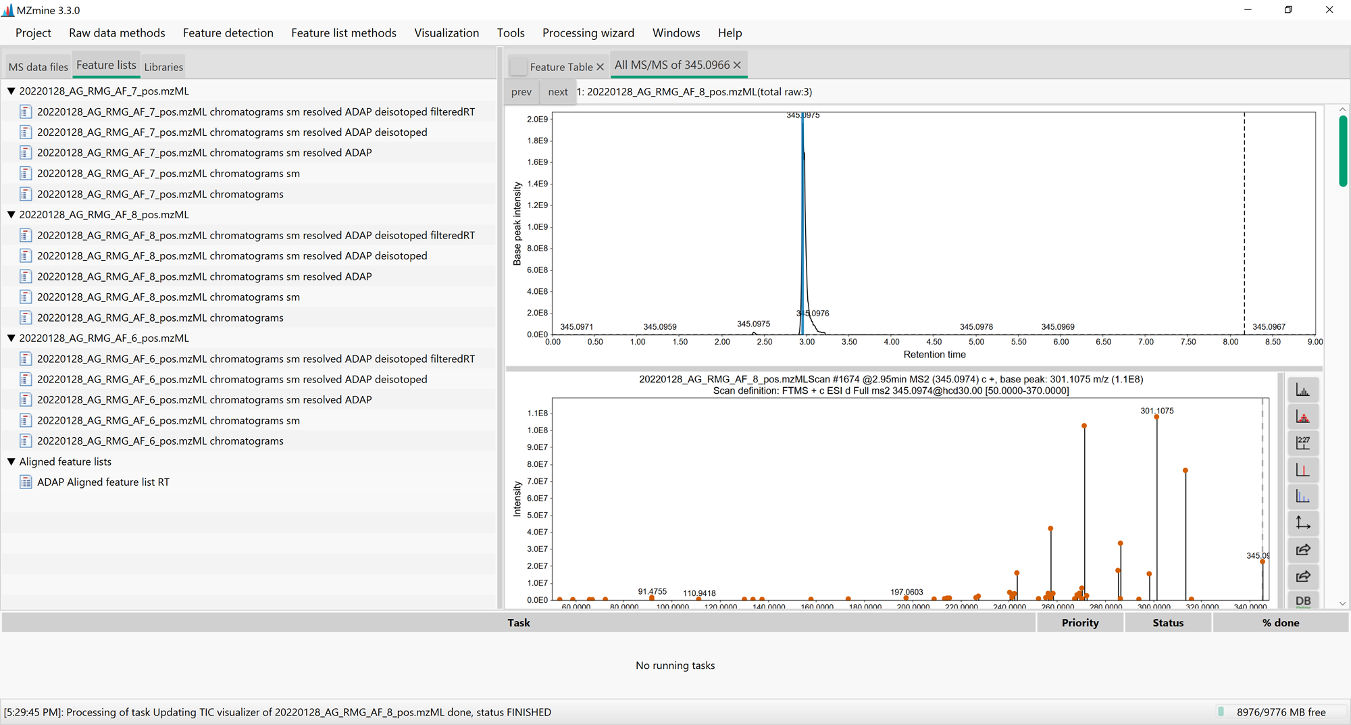Collapse the 20220128_AG_RMG_AF_6_pos.mzML node
This screenshot has width=1351, height=725.
(10, 338)
